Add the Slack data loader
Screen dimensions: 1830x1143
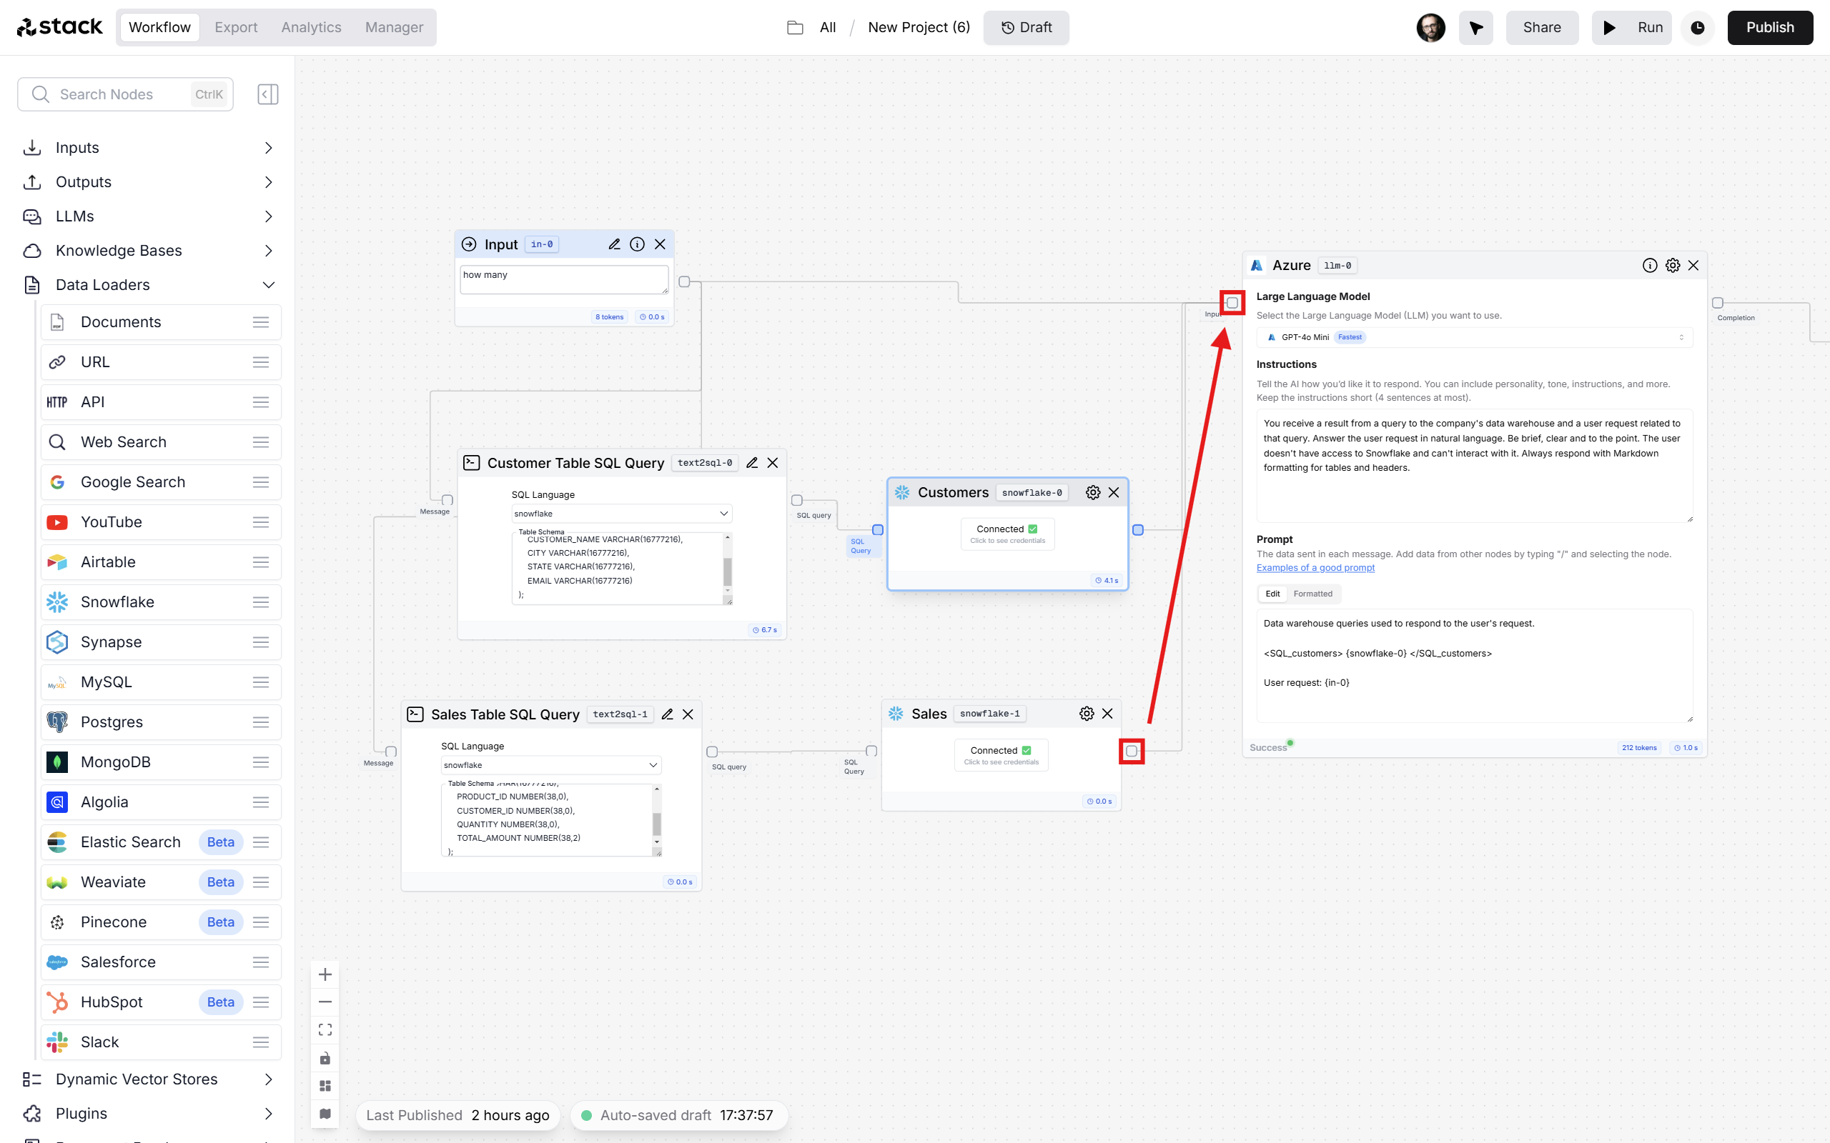(161, 1042)
